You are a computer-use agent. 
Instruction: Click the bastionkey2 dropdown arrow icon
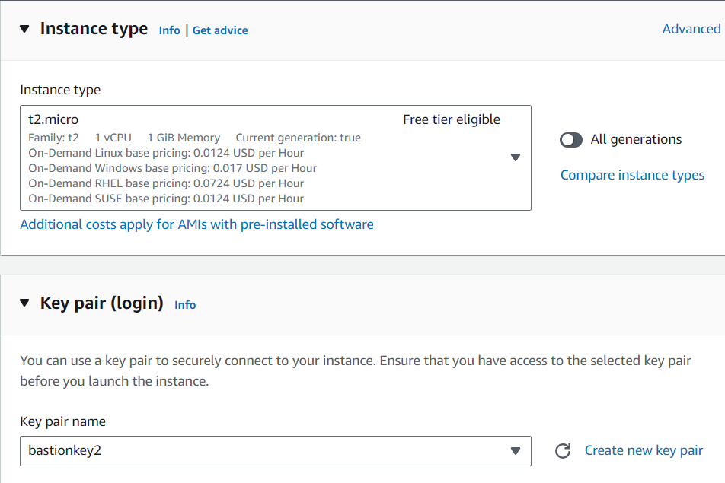[x=515, y=451]
